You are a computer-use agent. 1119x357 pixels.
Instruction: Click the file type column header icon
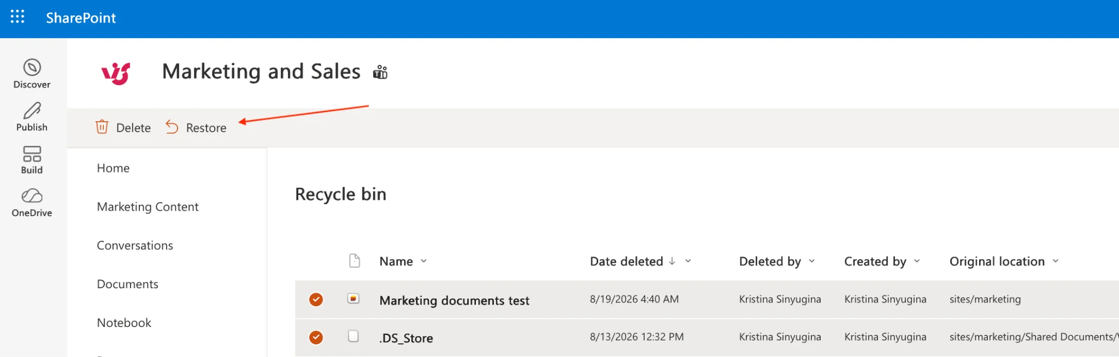[355, 261]
